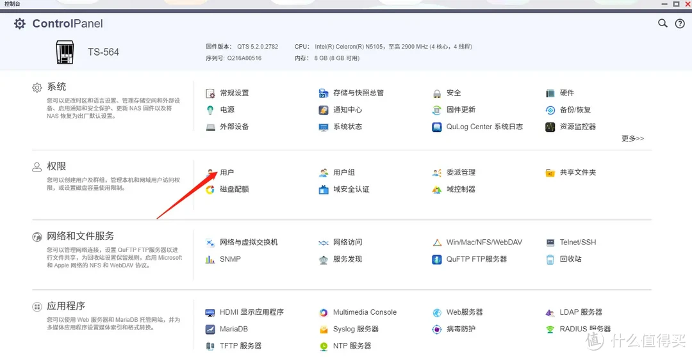This screenshot has height=357, width=692.
Task: Open the MariaDB icon
Action: [211, 329]
